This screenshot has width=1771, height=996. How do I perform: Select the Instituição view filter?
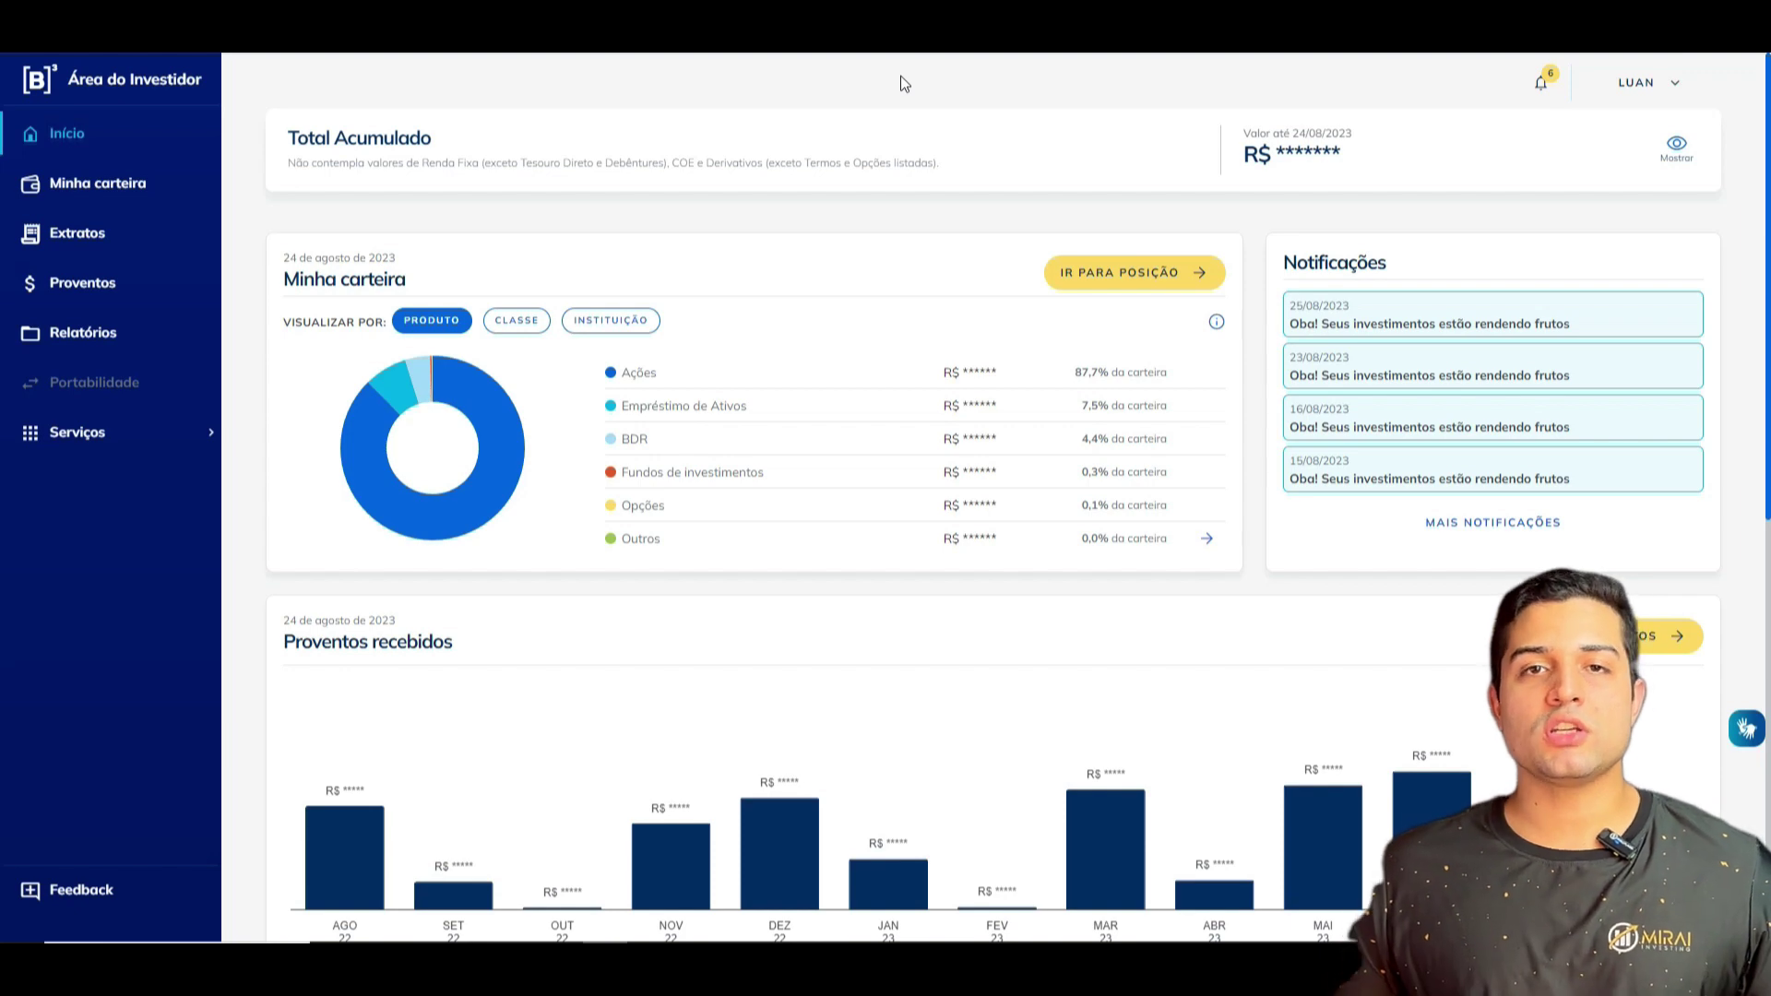(611, 321)
